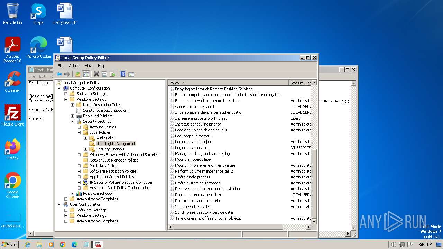Click the volume speaker tray icon
The image size is (443, 249).
[393, 245]
